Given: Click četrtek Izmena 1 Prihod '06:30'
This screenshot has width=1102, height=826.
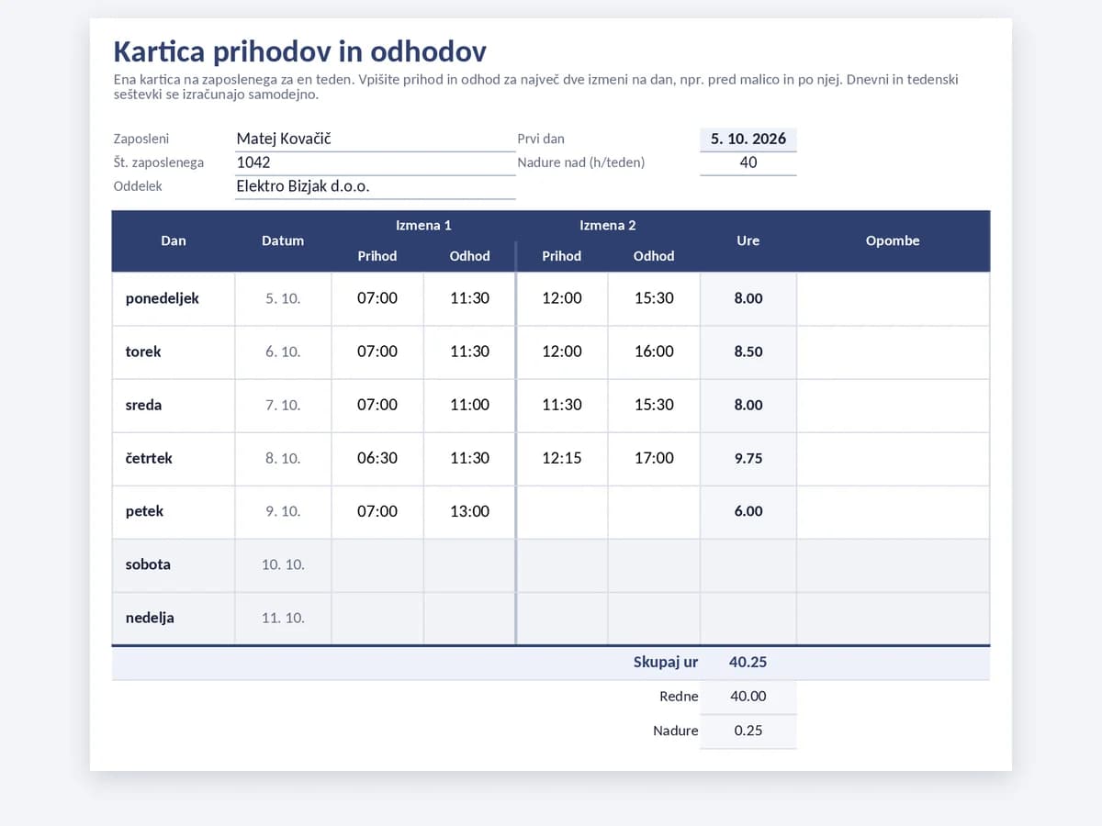Looking at the screenshot, I should (377, 459).
